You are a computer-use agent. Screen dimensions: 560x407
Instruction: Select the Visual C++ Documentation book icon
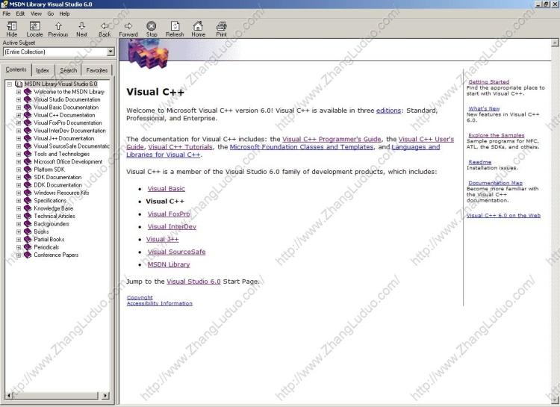28,115
